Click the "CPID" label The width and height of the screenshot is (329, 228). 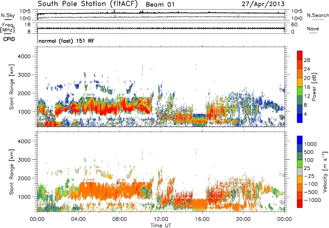click(x=9, y=39)
